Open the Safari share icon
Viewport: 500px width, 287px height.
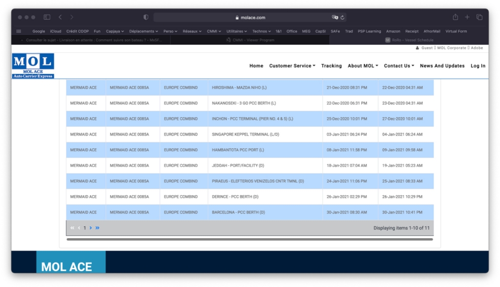(456, 17)
